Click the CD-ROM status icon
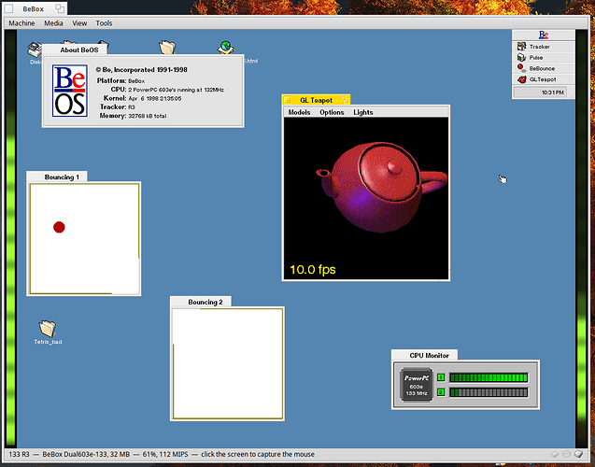Viewport: 595px width, 467px height. [566, 454]
